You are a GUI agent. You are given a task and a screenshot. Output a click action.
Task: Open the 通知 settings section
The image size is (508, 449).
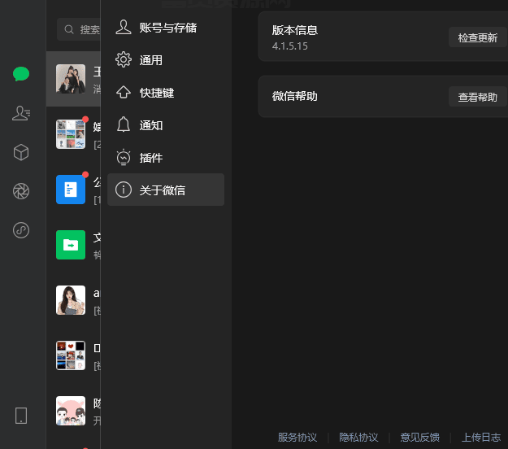click(x=166, y=124)
